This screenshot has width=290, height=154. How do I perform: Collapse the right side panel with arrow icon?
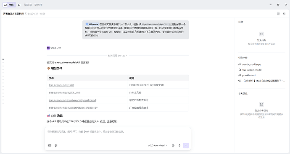point(284,14)
